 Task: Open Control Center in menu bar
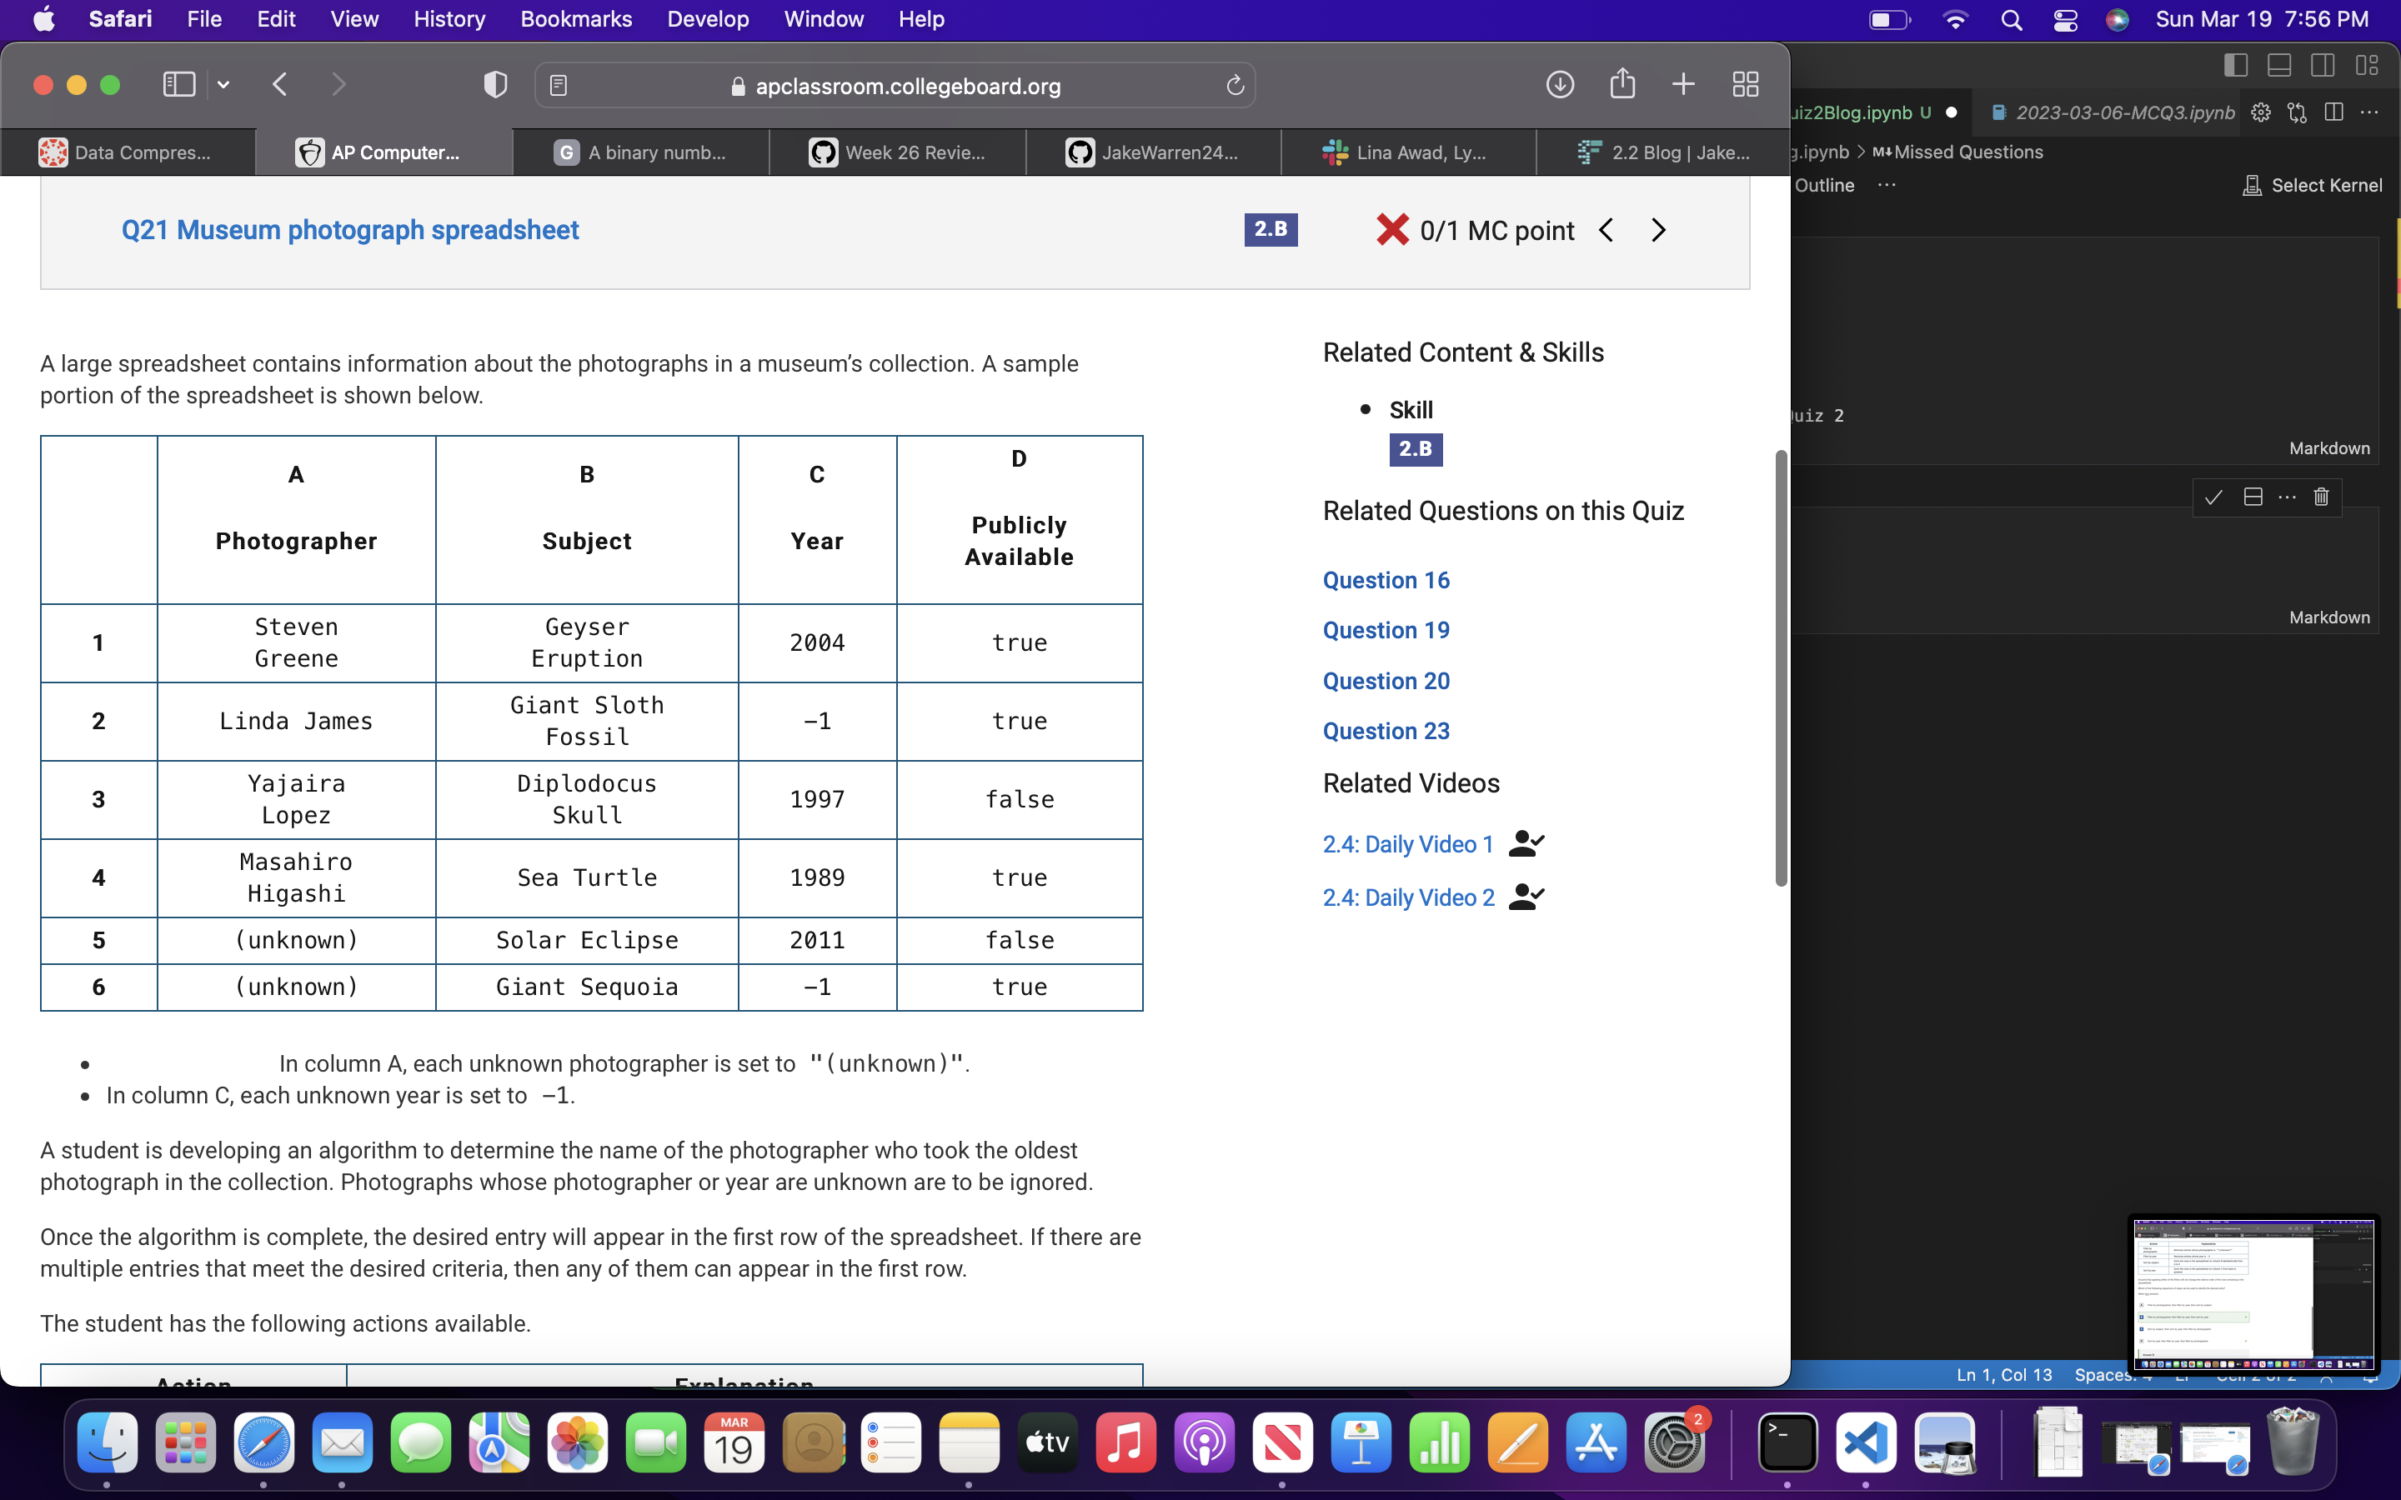click(x=2066, y=20)
